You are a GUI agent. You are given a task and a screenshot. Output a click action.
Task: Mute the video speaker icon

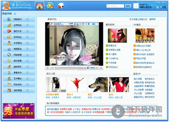tap(88, 68)
